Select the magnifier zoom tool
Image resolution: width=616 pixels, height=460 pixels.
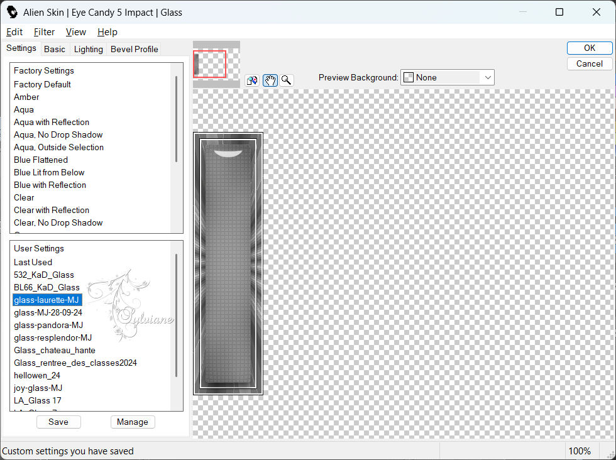[287, 80]
